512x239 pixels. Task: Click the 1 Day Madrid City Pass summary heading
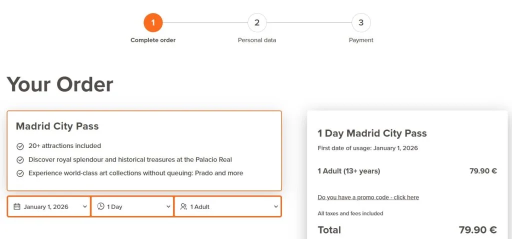(x=372, y=133)
